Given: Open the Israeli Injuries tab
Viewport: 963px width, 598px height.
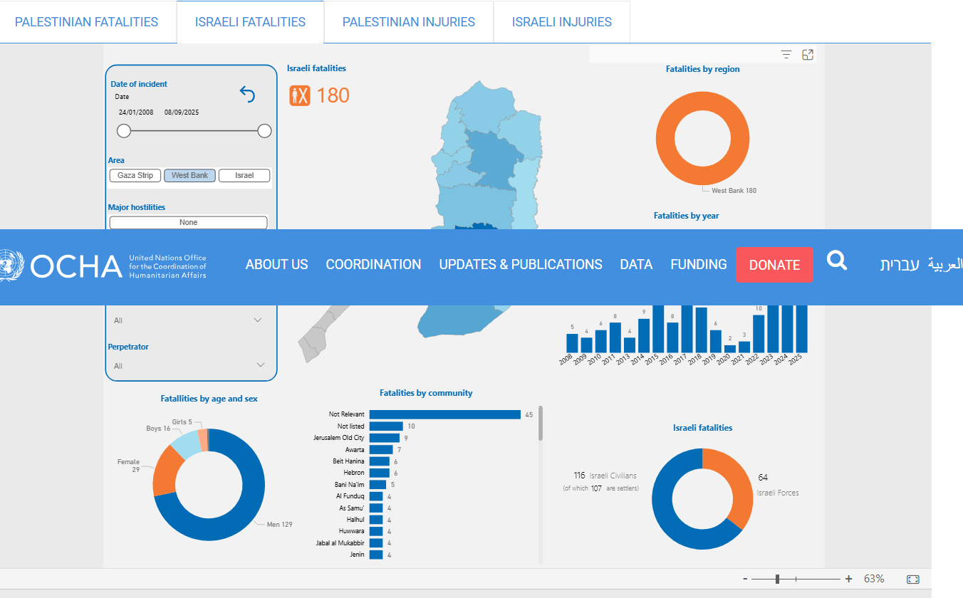Looking at the screenshot, I should (561, 22).
